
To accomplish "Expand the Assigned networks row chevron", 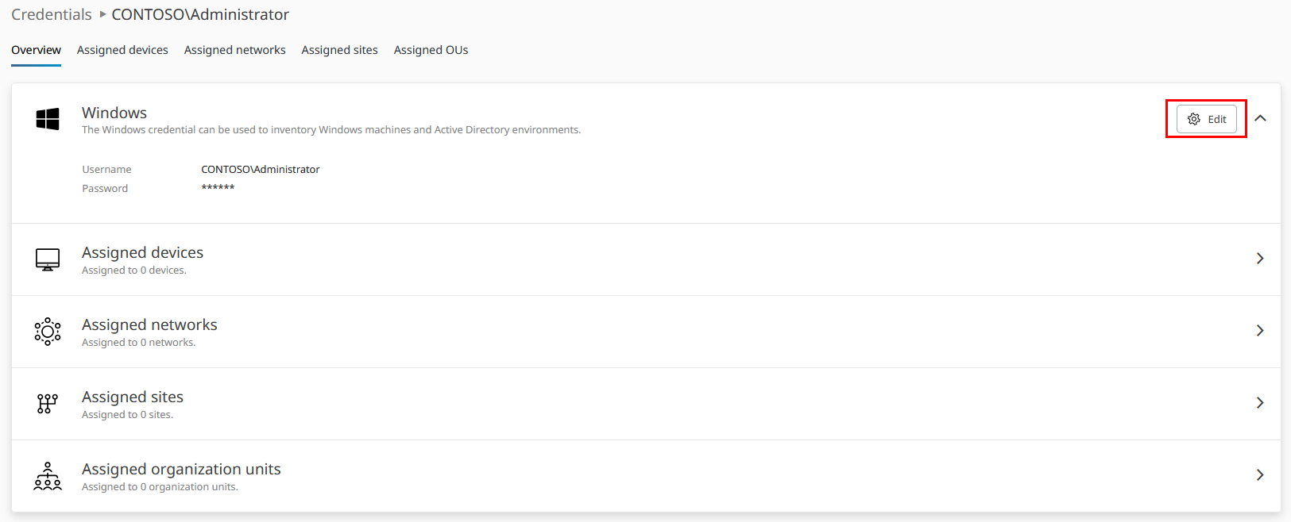I will point(1260,331).
